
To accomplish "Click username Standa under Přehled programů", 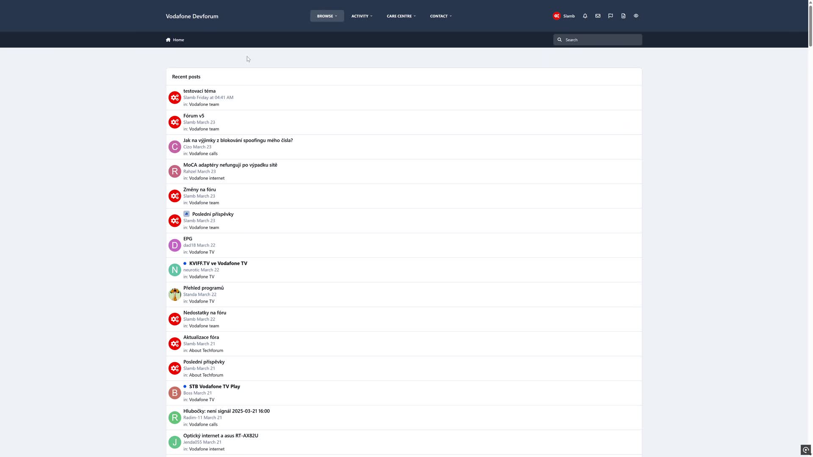I will 190,295.
